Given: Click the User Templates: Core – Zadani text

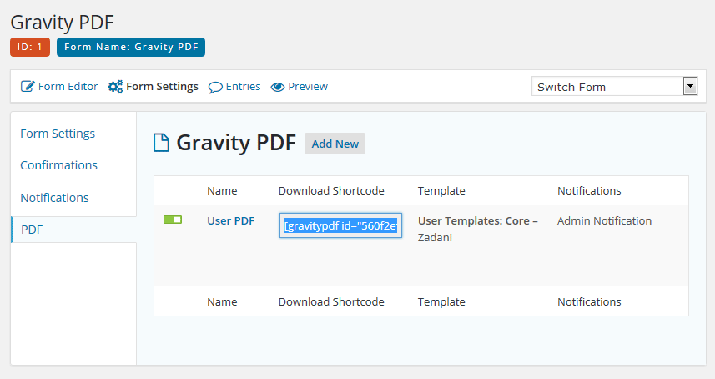Looking at the screenshot, I should tap(478, 229).
